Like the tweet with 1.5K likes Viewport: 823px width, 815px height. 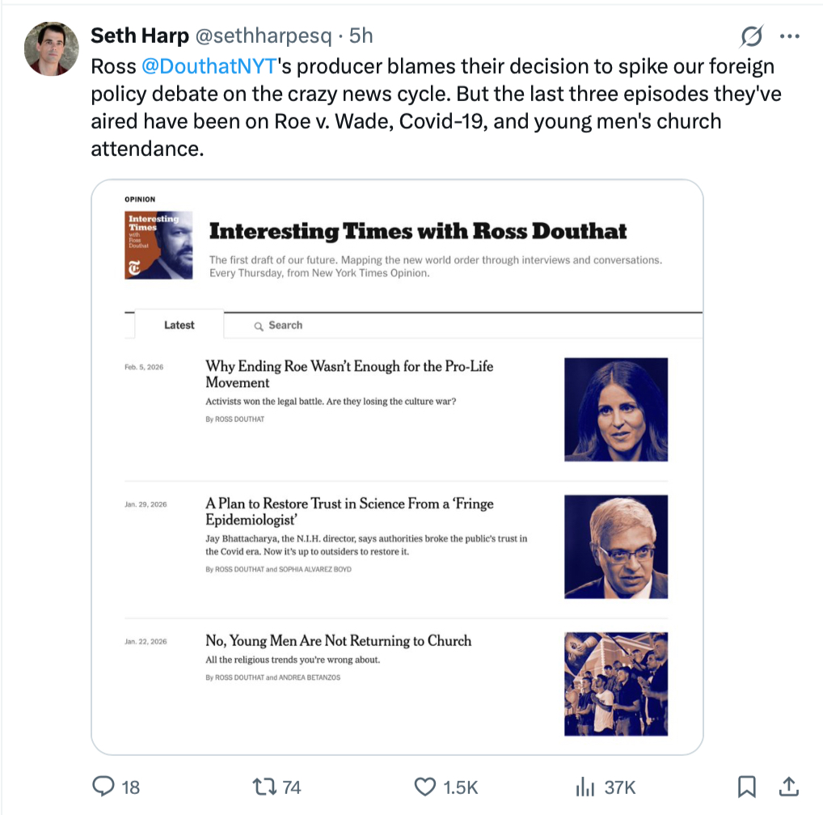coord(425,786)
